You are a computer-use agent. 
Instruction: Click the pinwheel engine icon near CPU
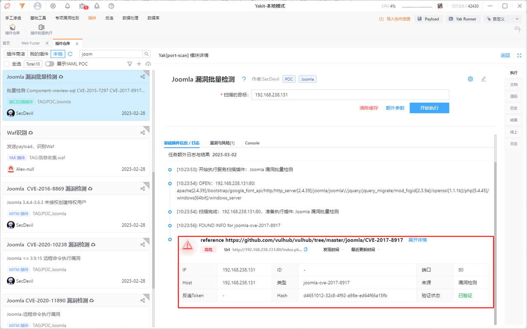440,6
